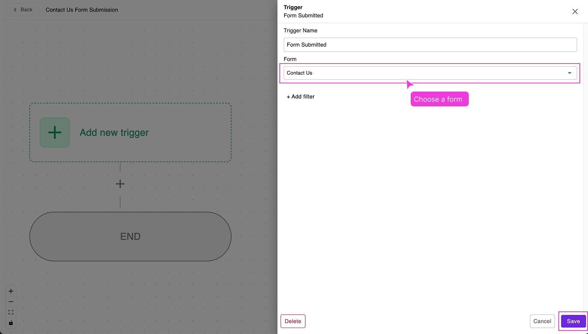The width and height of the screenshot is (588, 334).
Task: Click the green plus inside Add new trigger
Action: click(x=55, y=132)
